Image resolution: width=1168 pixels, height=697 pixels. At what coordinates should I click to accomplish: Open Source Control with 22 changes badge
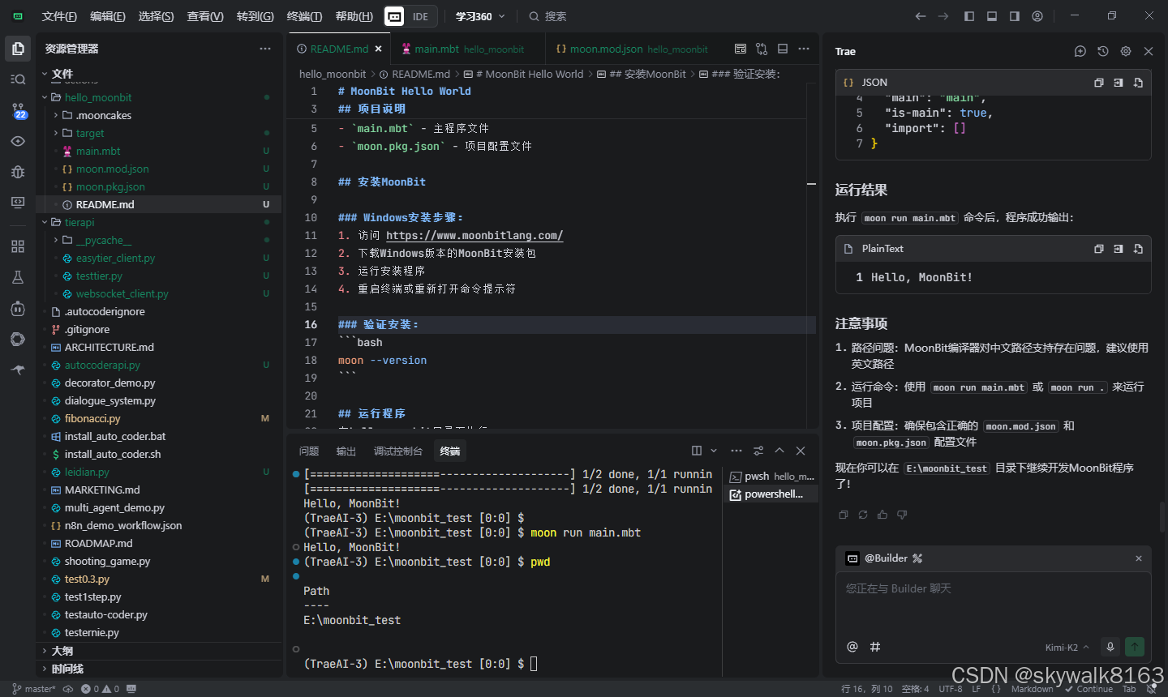(18, 110)
